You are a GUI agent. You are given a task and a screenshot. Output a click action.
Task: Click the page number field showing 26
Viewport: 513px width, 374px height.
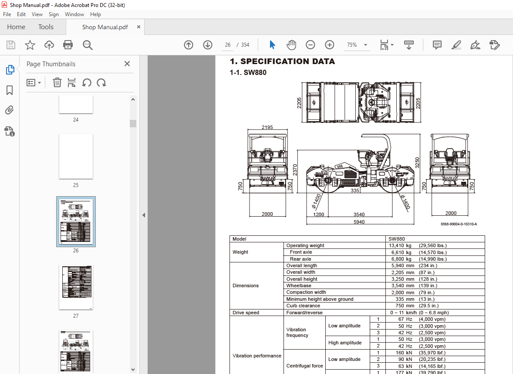click(228, 45)
